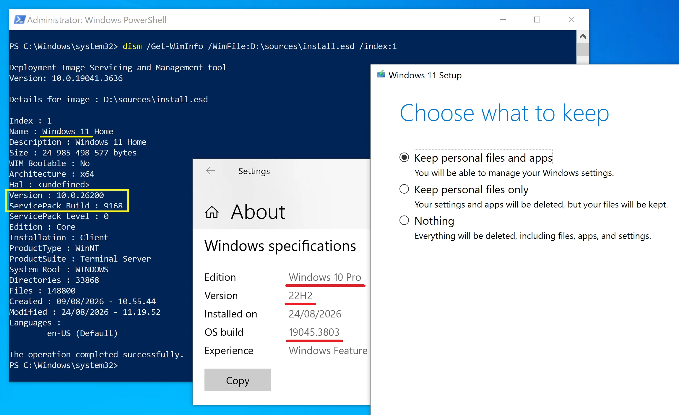Image resolution: width=679 pixels, height=415 pixels.
Task: Click the 'ProductType : WinNT' line
Action: [54, 248]
